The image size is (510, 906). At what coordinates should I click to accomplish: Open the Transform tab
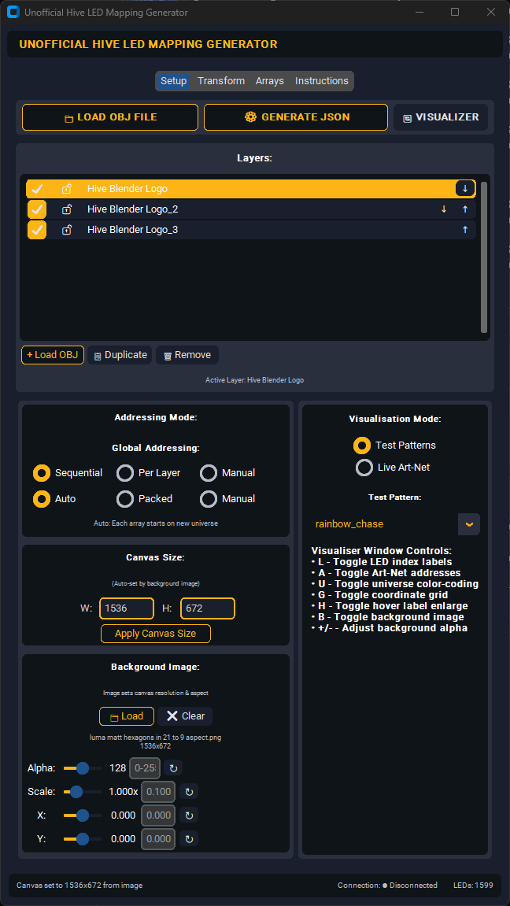coord(221,81)
